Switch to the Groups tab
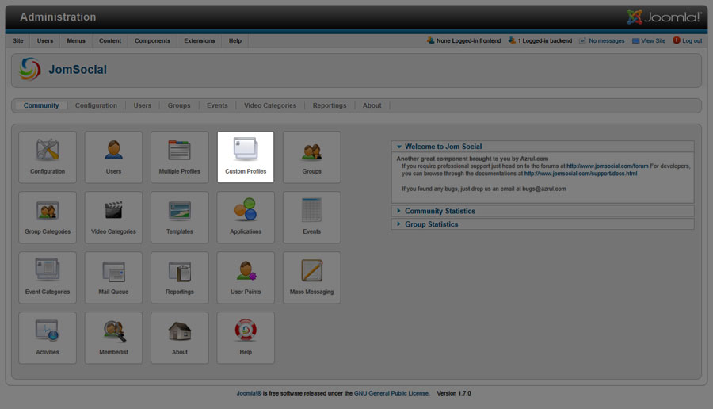 pyautogui.click(x=179, y=105)
